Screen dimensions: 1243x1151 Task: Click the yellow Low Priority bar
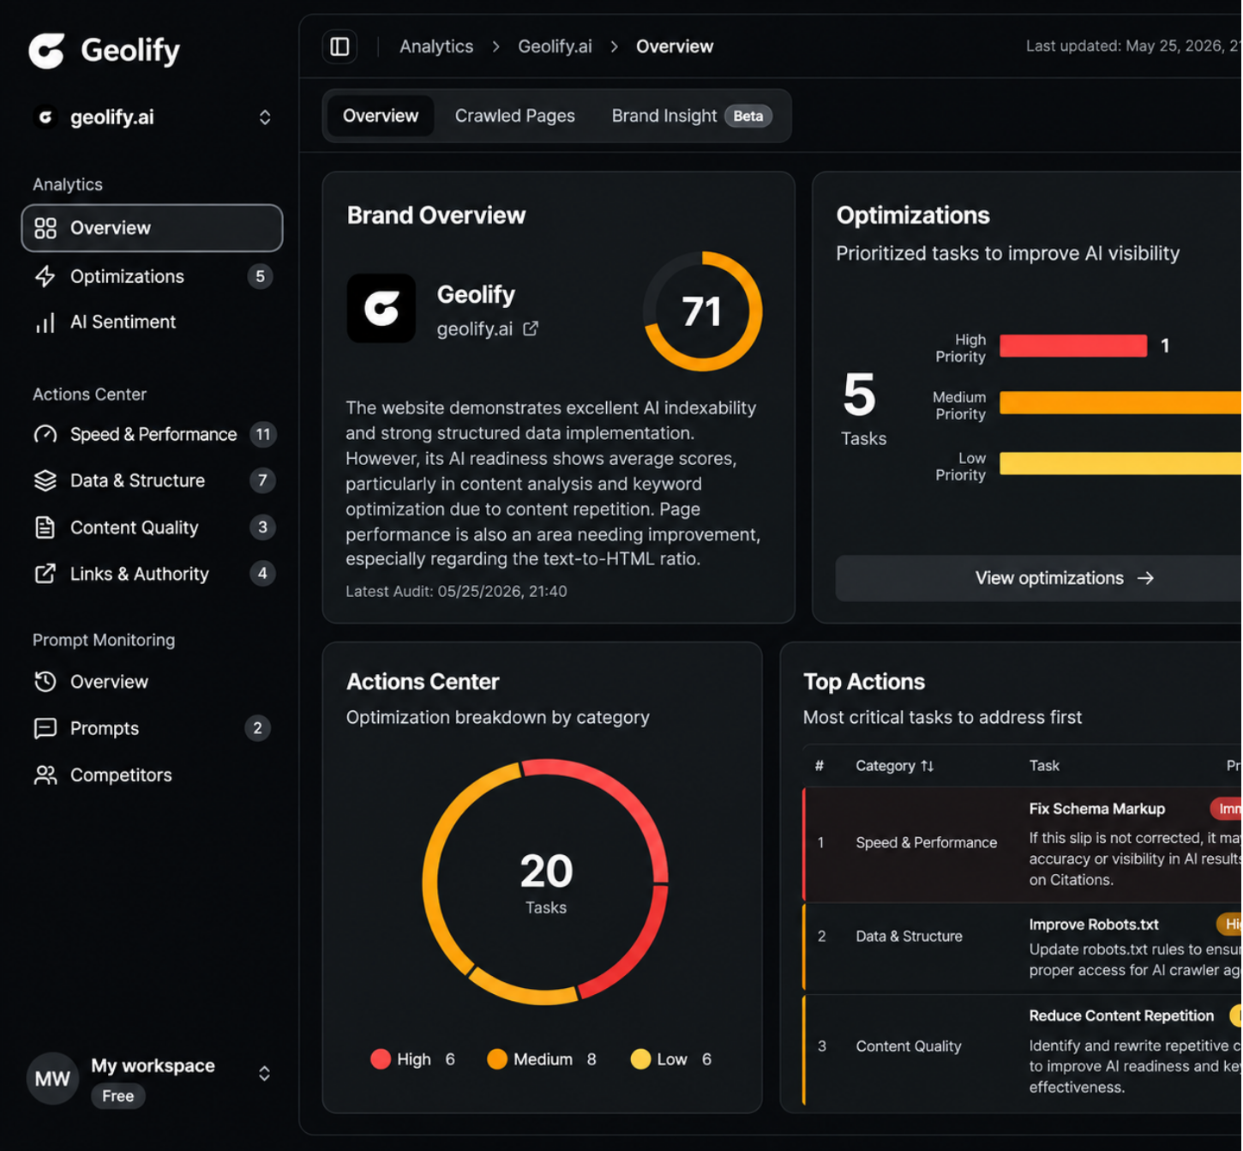(x=1121, y=463)
